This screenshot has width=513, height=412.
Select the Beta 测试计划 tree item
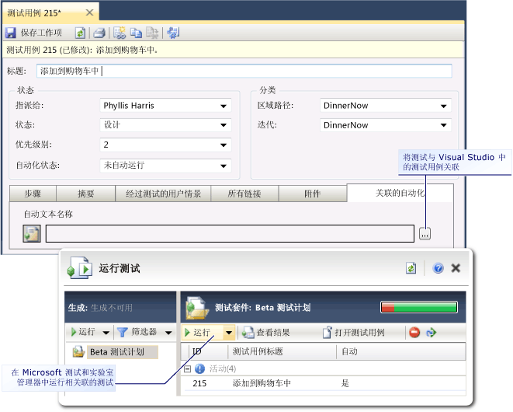123,352
